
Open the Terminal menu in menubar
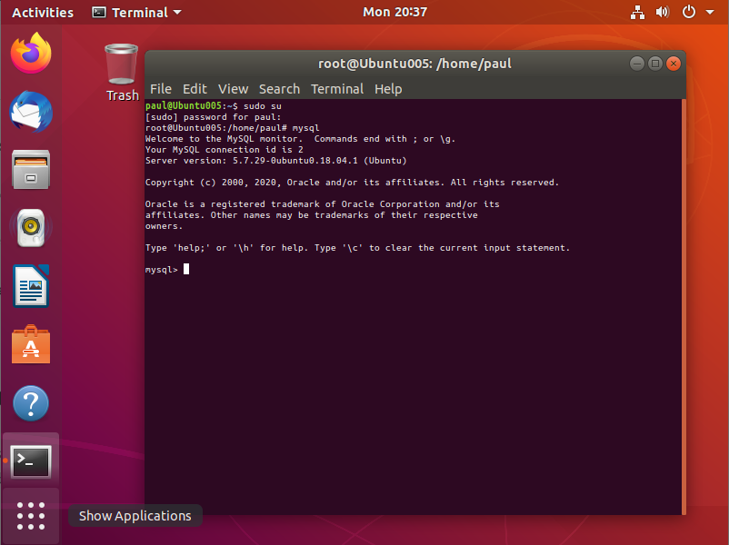click(337, 89)
